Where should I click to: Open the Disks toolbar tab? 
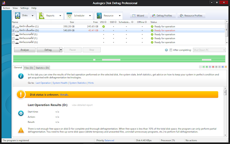(24, 15)
